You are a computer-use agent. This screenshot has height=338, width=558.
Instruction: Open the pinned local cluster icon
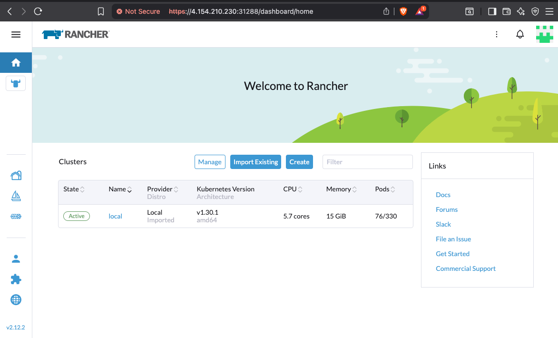pos(16,83)
